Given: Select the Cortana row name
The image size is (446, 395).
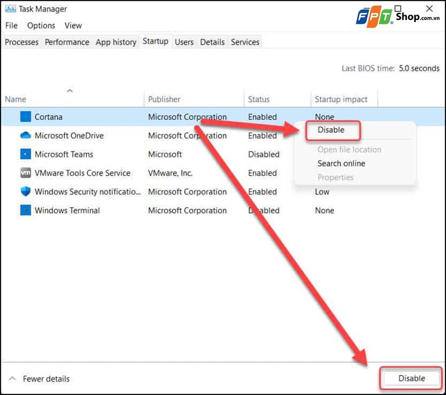Looking at the screenshot, I should tap(49, 117).
